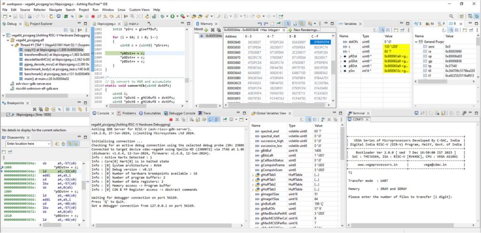The width and height of the screenshot is (481, 233).
Task: Open the Refactor menu
Action: click(39, 10)
